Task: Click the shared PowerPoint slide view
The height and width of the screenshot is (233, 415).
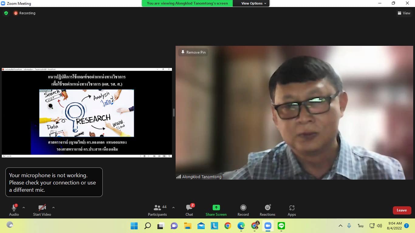Action: [87, 113]
